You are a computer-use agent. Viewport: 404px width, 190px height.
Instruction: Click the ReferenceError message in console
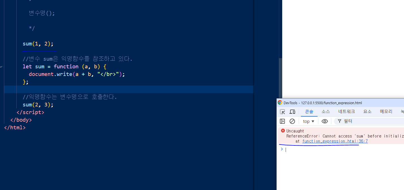tap(345, 136)
